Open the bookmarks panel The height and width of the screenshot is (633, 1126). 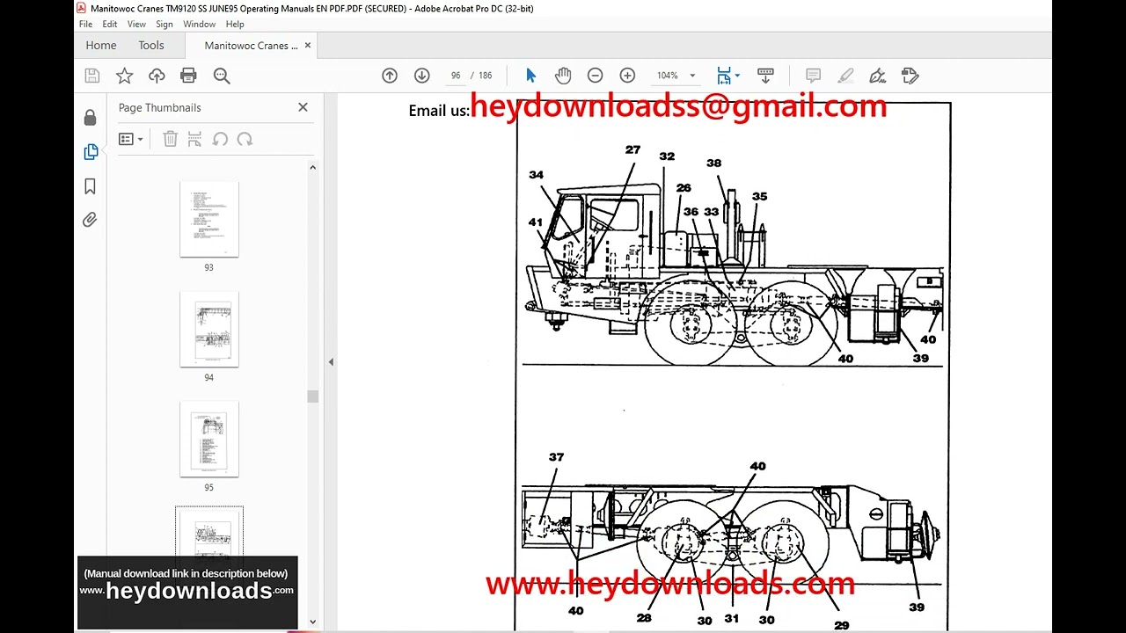[x=90, y=186]
